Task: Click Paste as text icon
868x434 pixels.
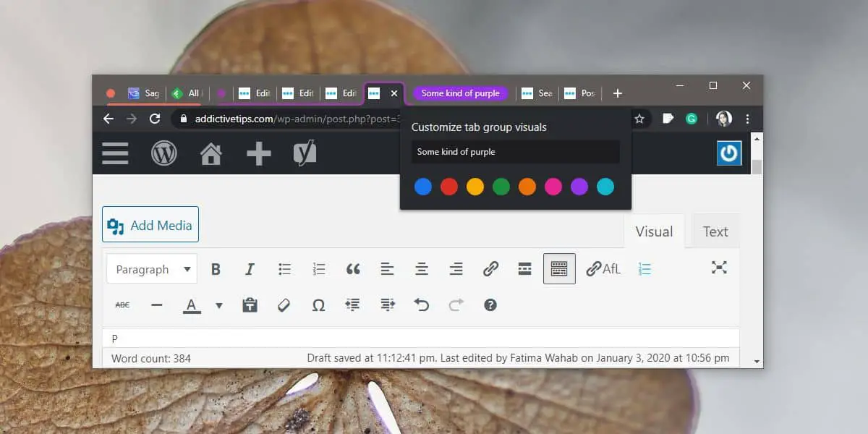Action: [250, 305]
